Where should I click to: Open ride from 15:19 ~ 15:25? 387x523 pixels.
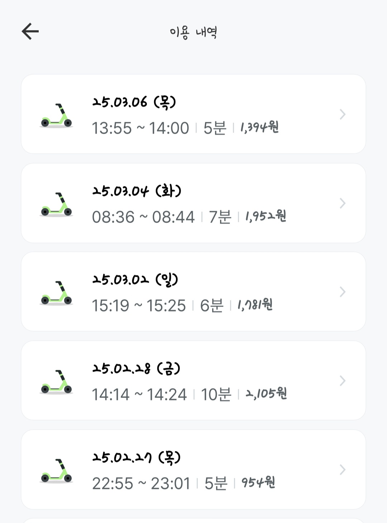(x=139, y=306)
